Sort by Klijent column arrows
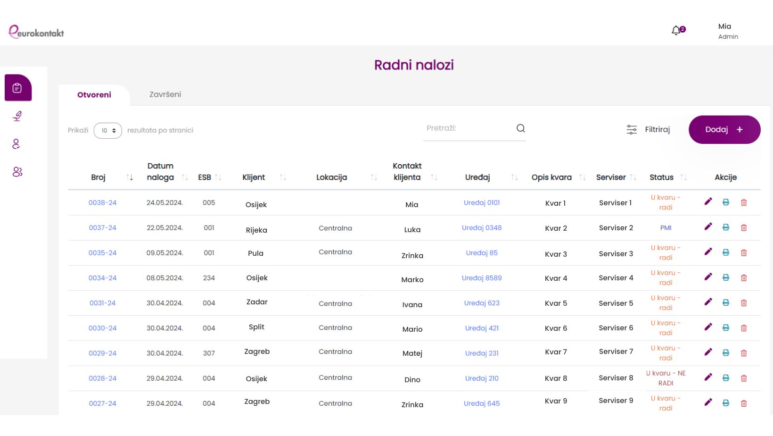This screenshot has width=773, height=436. (x=283, y=177)
